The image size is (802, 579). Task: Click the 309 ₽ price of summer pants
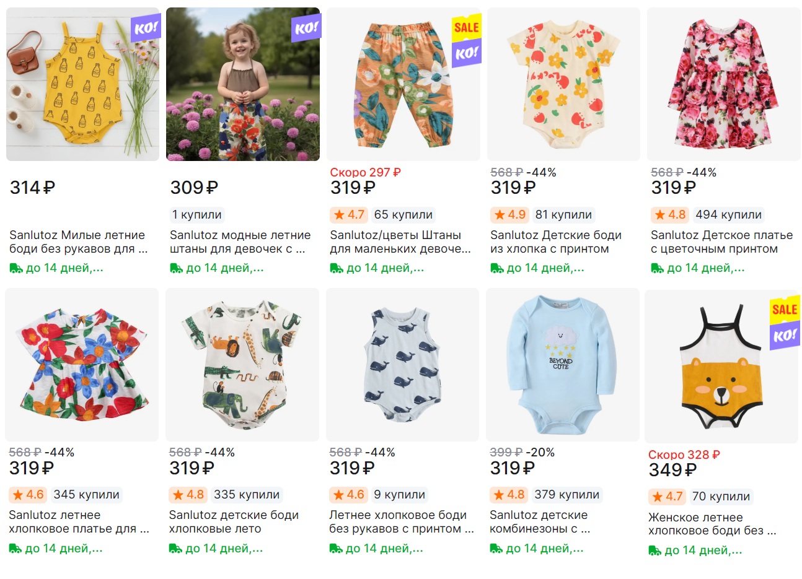194,188
